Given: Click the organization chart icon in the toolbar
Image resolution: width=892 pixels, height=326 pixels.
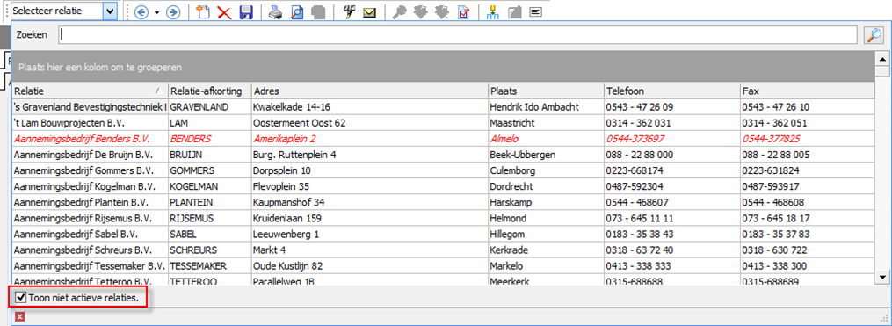Looking at the screenshot, I should 493,12.
